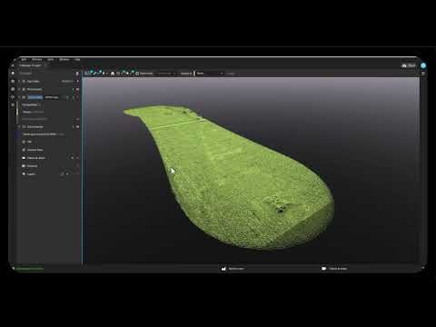Image resolution: width=436 pixels, height=327 pixels.
Task: Click the right button with camera icon in the bottom bar
Action: pos(334,269)
